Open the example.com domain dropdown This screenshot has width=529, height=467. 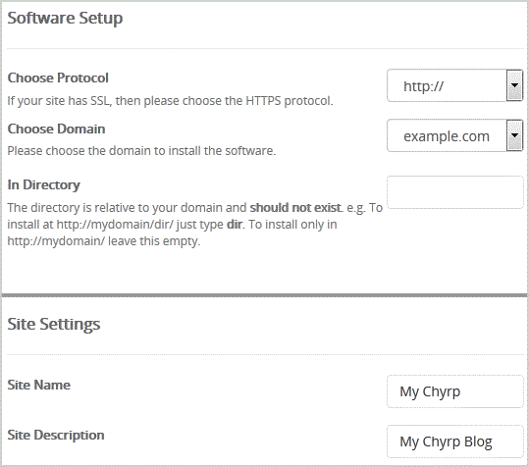pos(454,135)
